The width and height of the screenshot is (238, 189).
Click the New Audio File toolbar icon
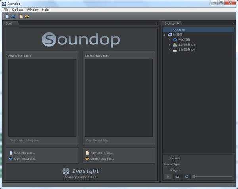pyautogui.click(x=21, y=17)
